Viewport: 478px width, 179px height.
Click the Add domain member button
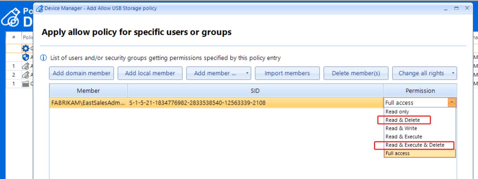[82, 73]
